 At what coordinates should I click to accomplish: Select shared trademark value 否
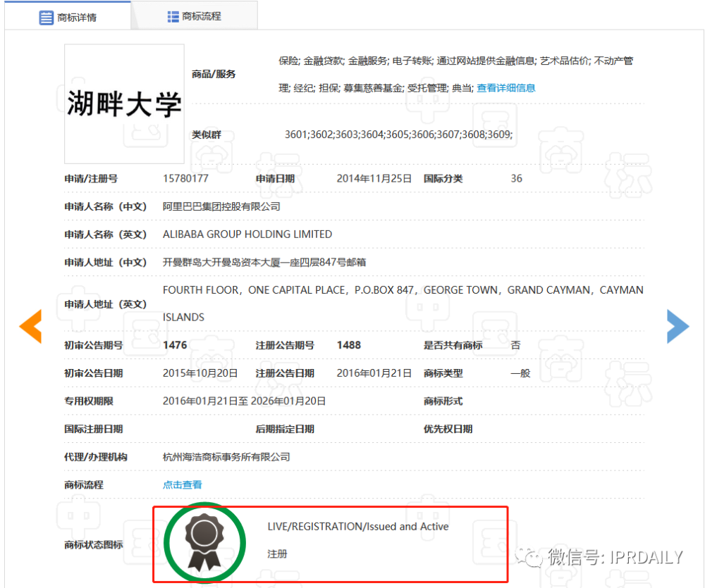pyautogui.click(x=516, y=345)
